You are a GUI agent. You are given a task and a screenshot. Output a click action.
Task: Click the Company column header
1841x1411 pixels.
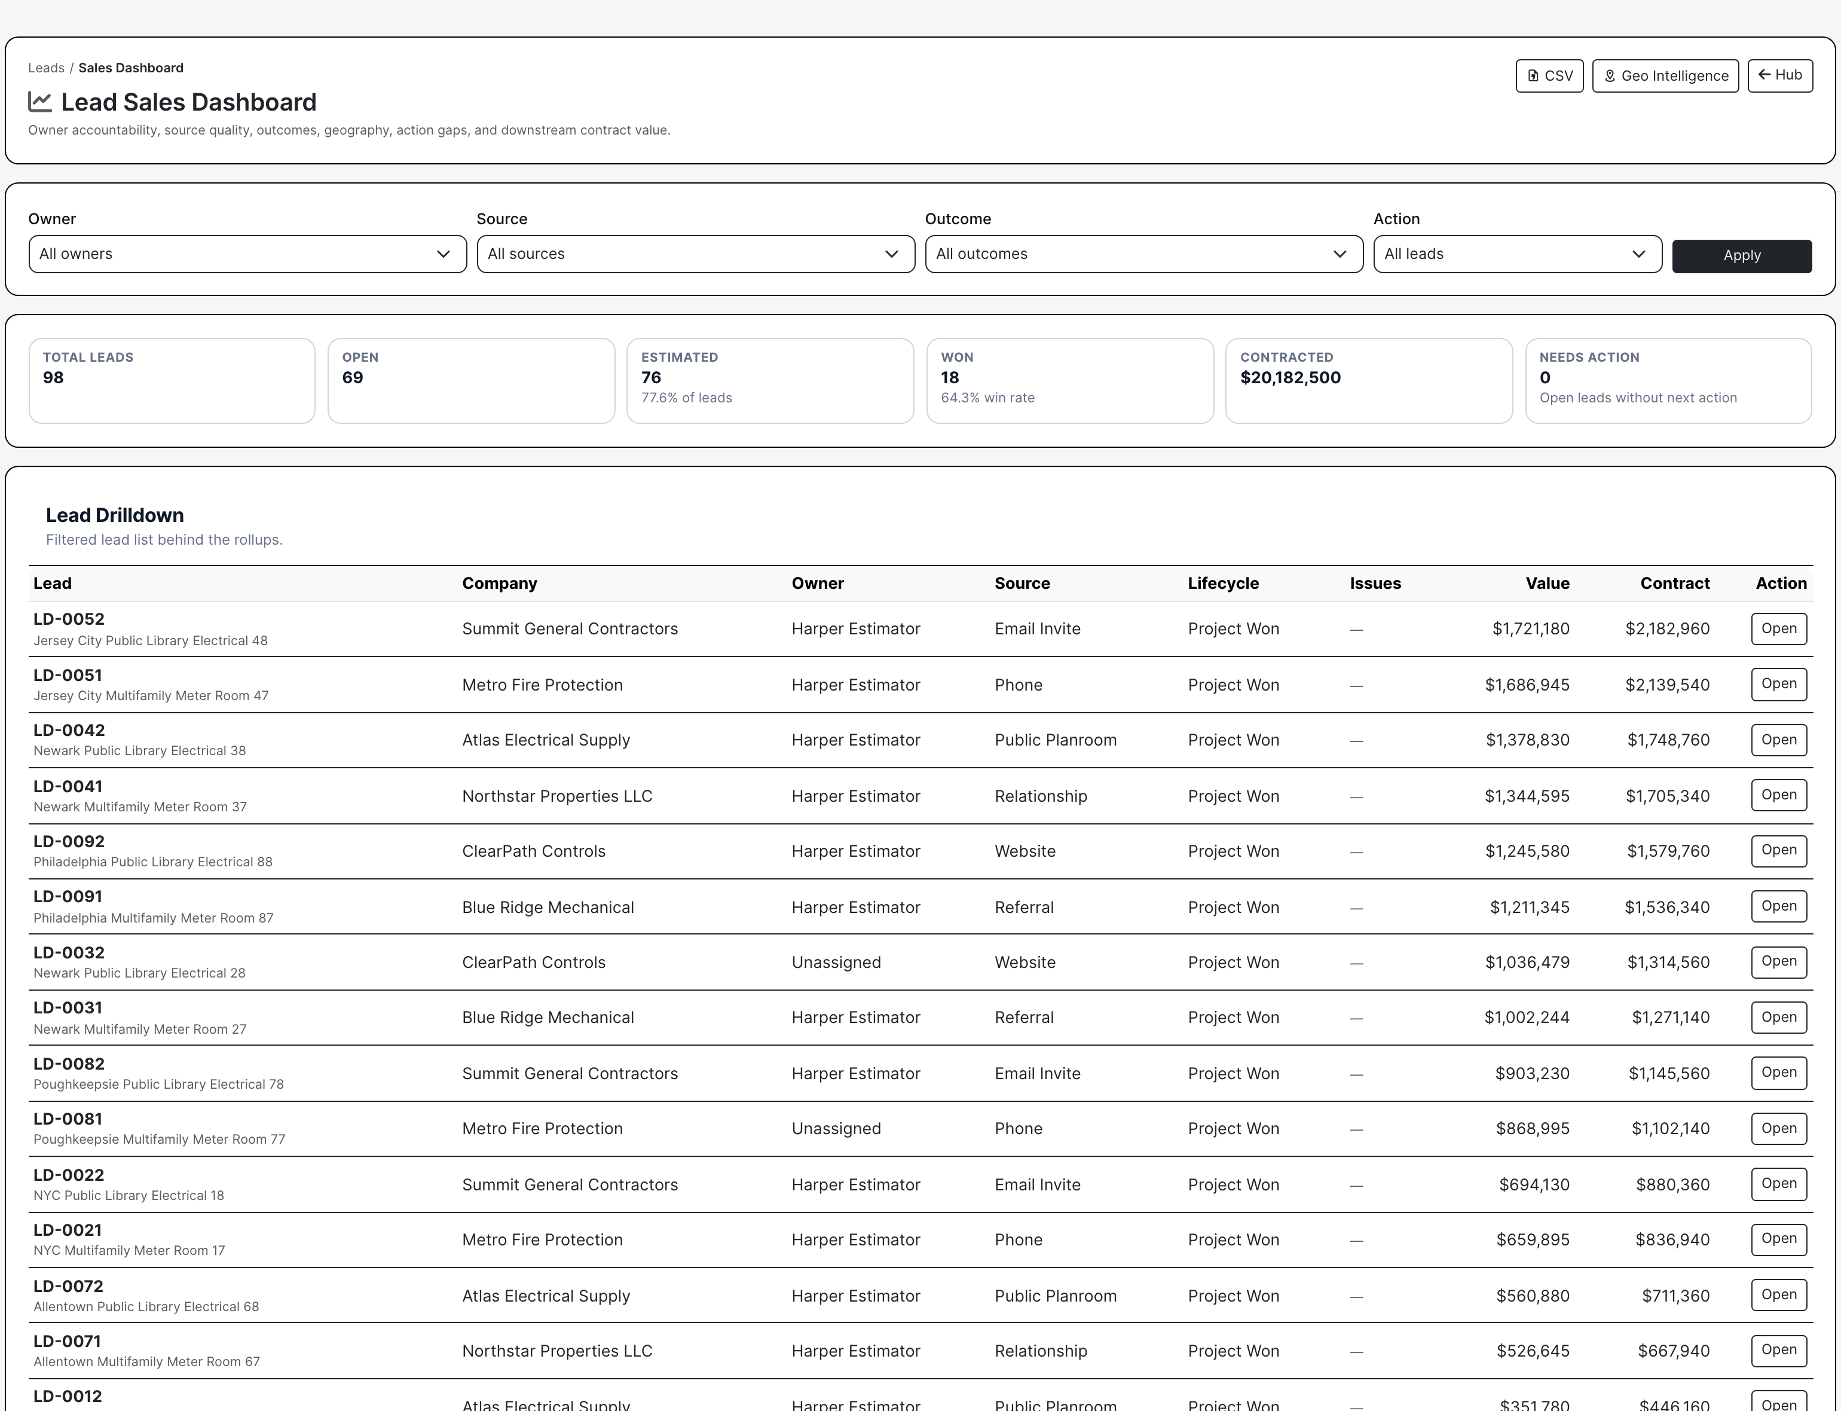pyautogui.click(x=500, y=584)
